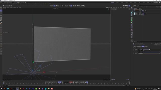Viewport: 161px width, 90px height.
Task: Toggle the Mode parameter animation dot
Action: tap(134, 53)
